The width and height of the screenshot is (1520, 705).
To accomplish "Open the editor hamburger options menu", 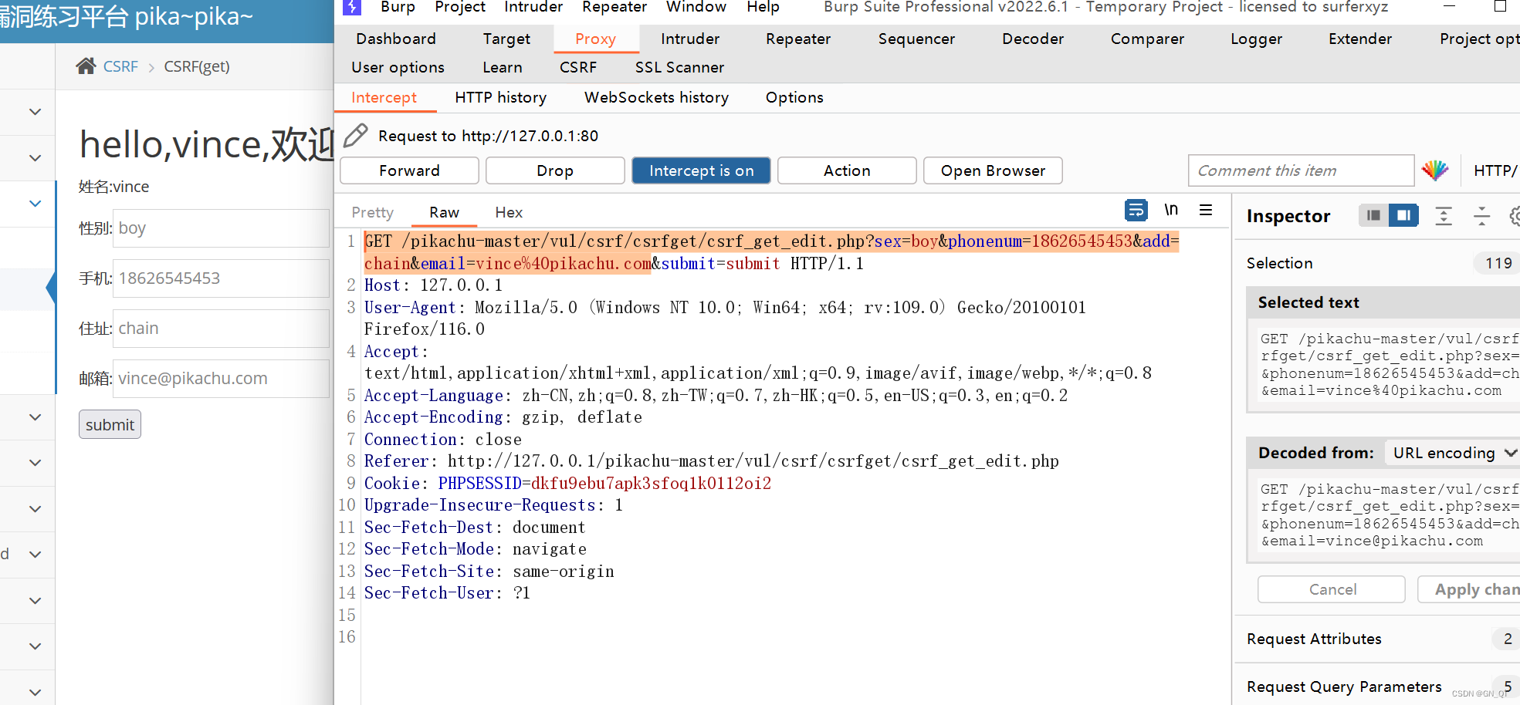I will [1206, 210].
